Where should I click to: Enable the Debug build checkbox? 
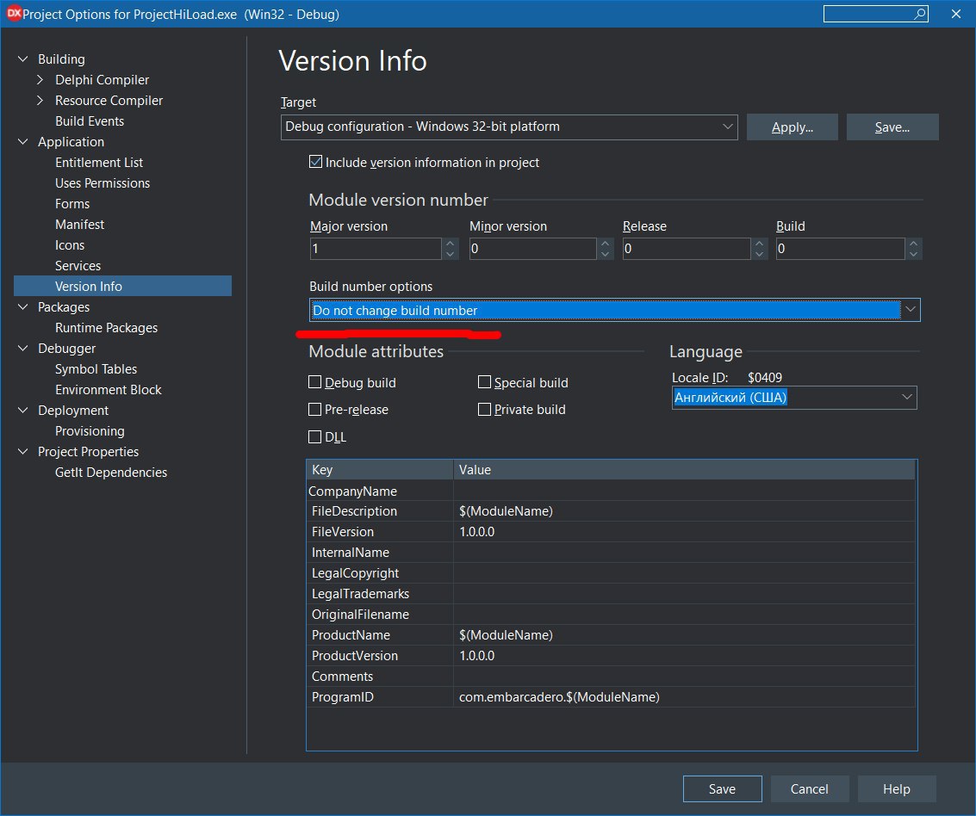coord(315,382)
